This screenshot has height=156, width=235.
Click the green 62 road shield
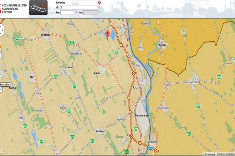(x=72, y=43)
